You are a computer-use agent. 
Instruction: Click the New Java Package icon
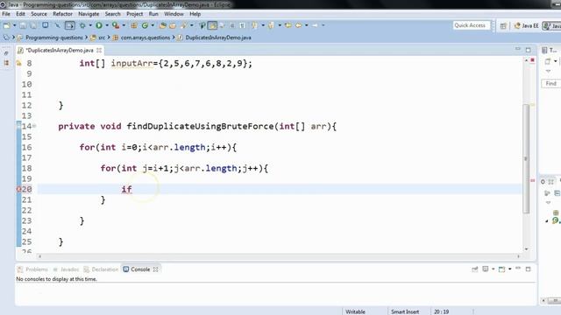pyautogui.click(x=134, y=25)
